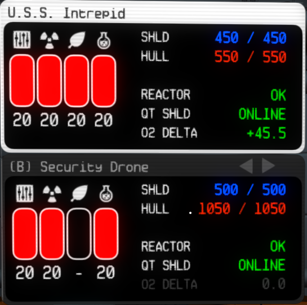Click the Security Drone REACTOR OK status
Image resolution: width=307 pixels, height=305 pixels.
pyautogui.click(x=278, y=246)
